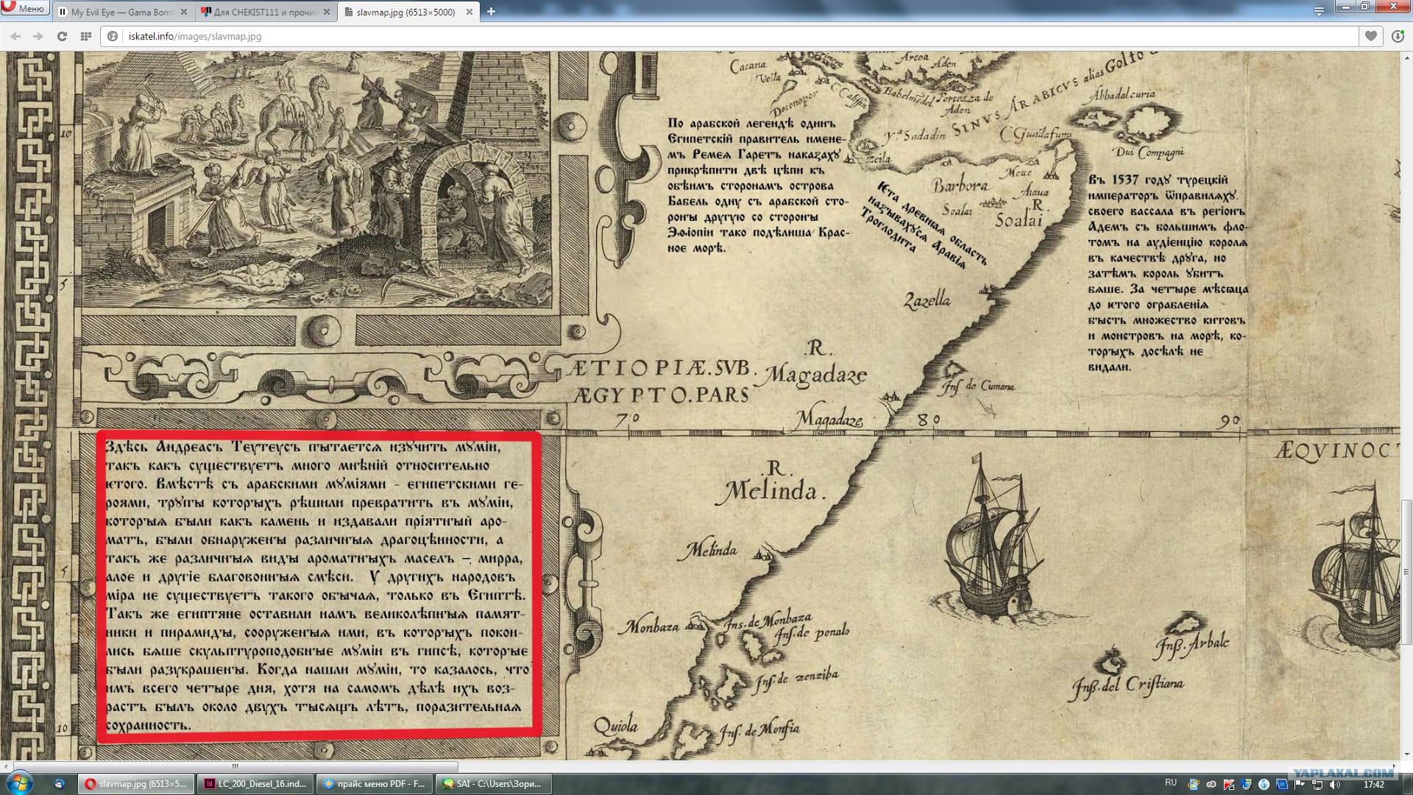
Task: Close the slavmap.jpg tab
Action: tap(470, 12)
